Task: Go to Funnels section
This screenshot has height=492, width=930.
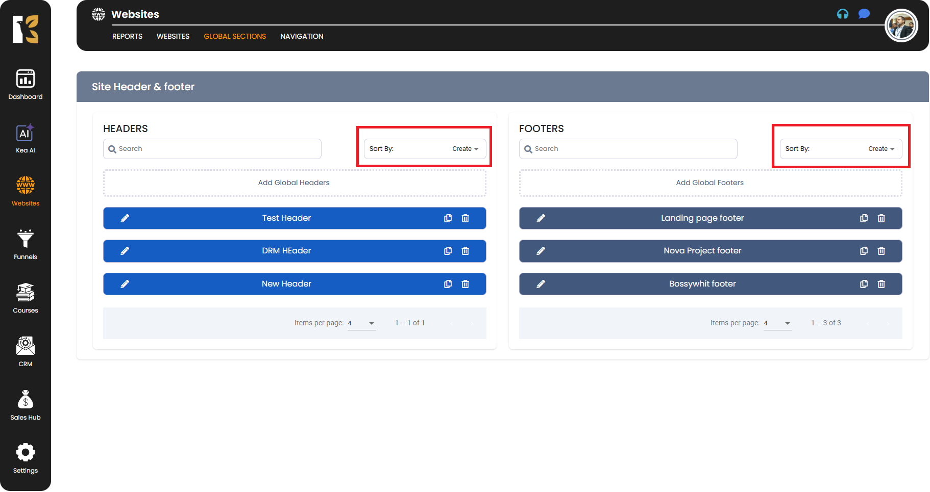Action: tap(26, 245)
